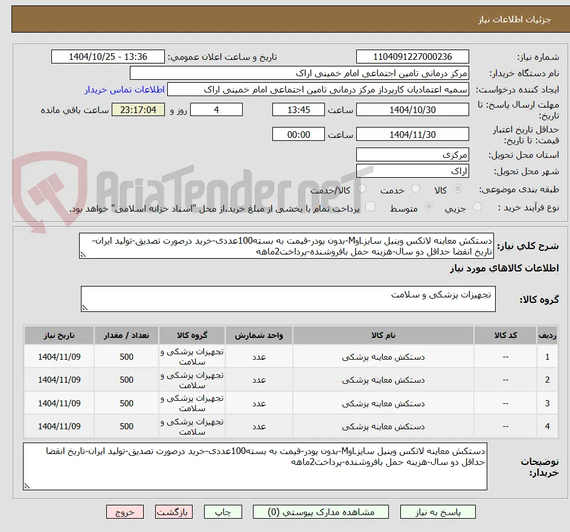Click resize handle of گروه کالا box

(x=85, y=308)
